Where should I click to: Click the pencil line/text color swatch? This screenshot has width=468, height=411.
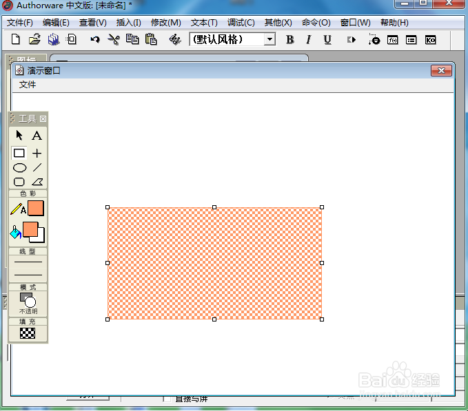[x=36, y=208]
